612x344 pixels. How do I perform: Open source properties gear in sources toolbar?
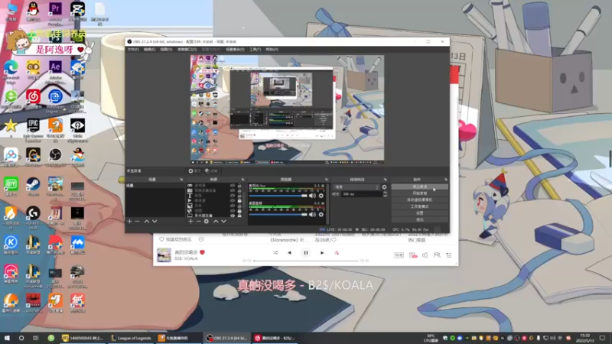click(206, 221)
